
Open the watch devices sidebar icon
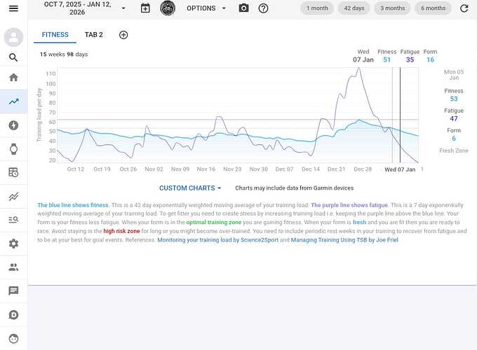pos(13,149)
